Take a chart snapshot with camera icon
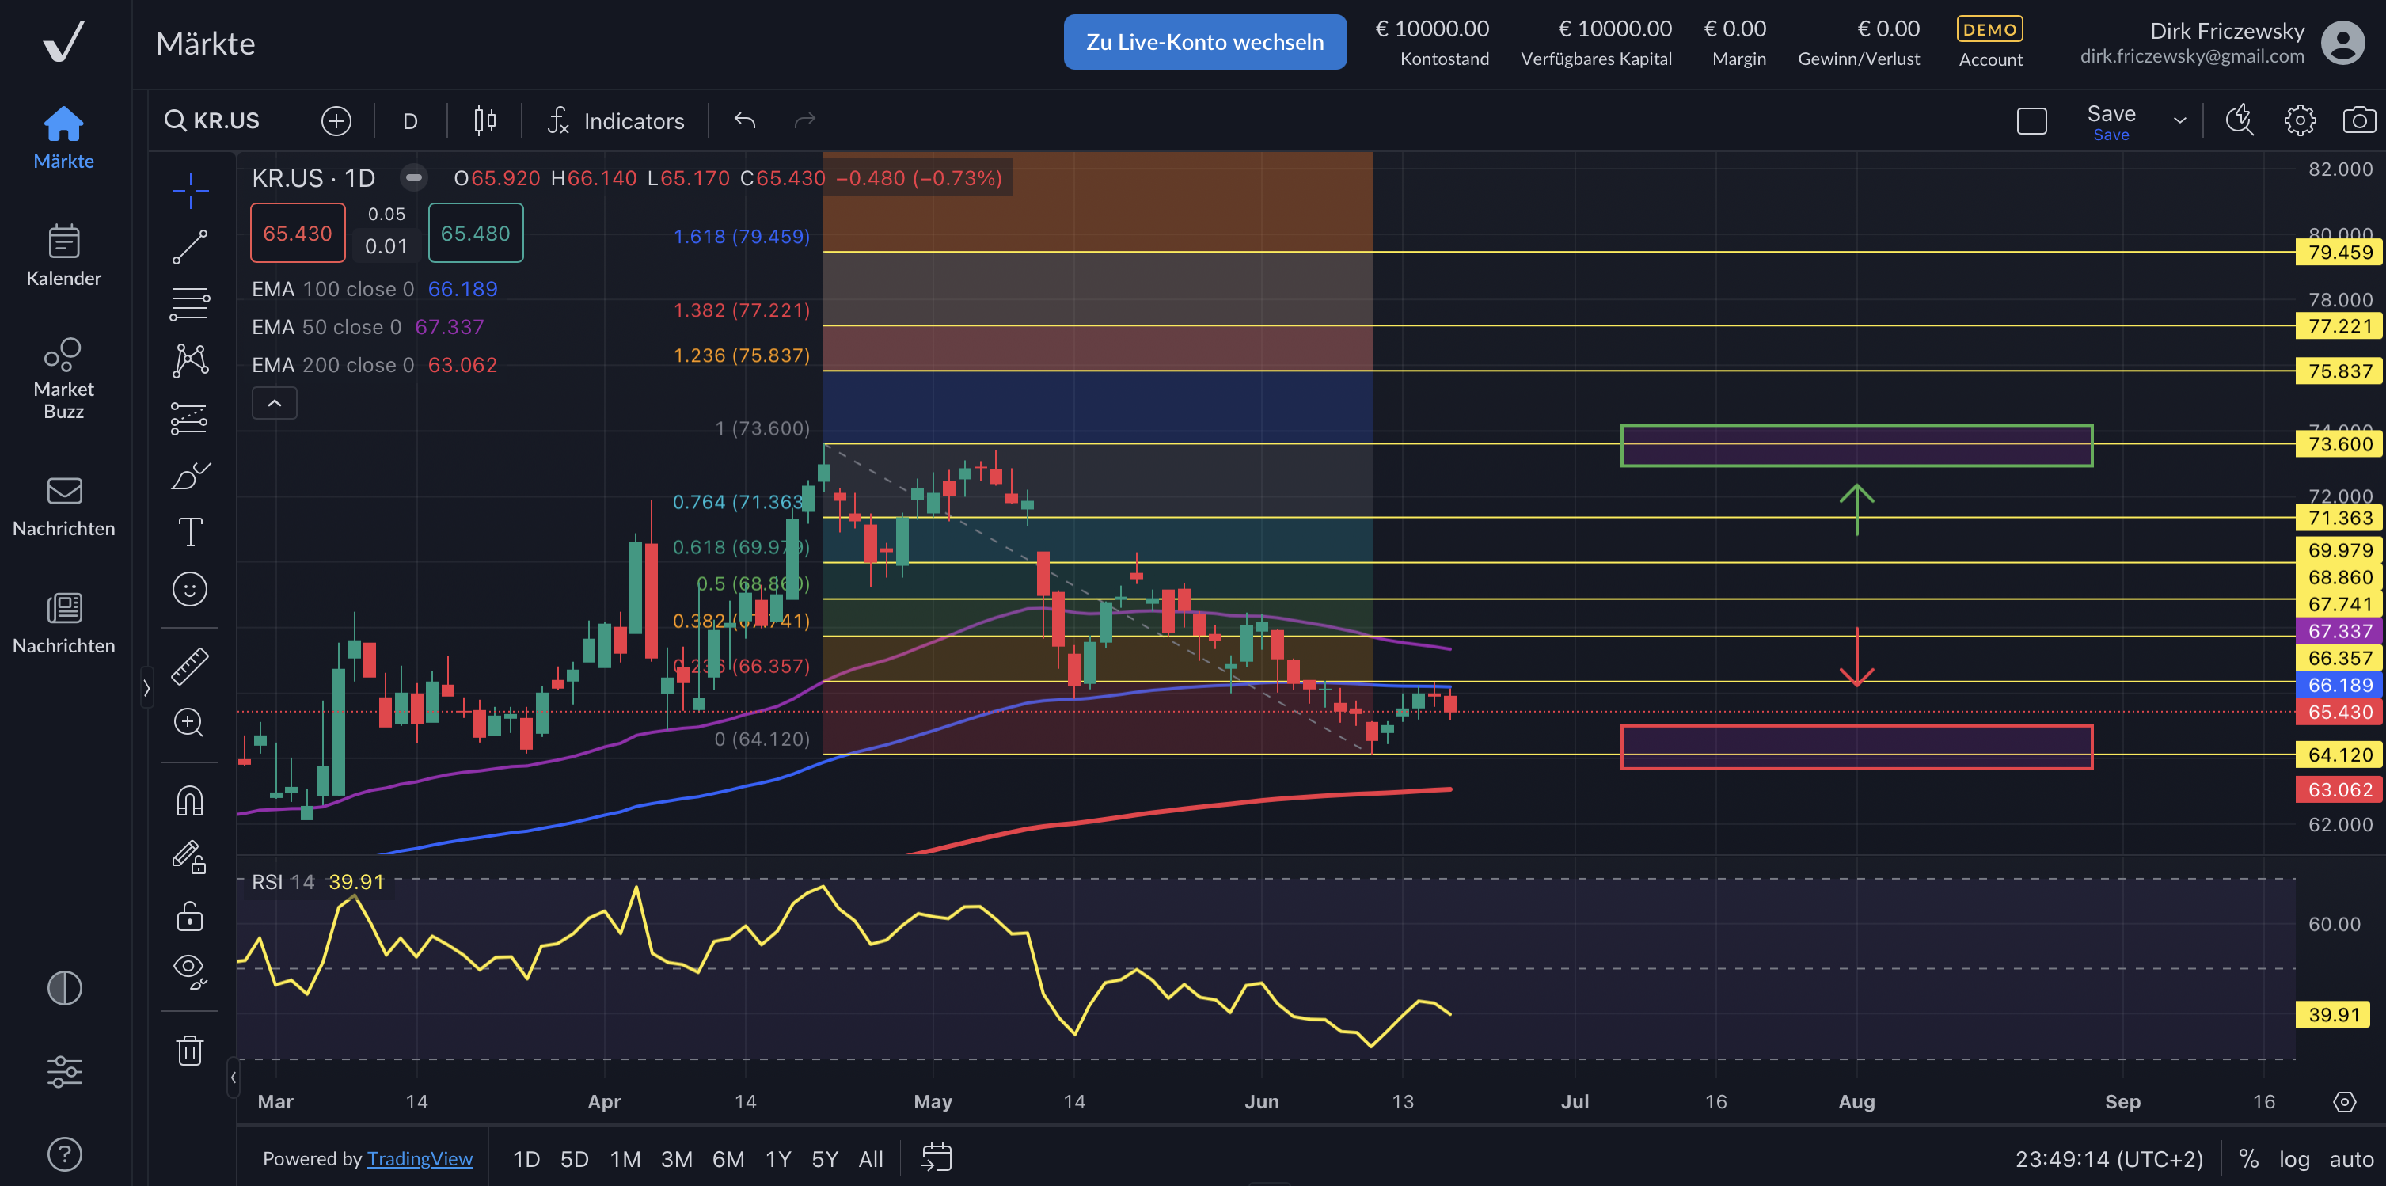2386x1186 pixels. point(2358,120)
